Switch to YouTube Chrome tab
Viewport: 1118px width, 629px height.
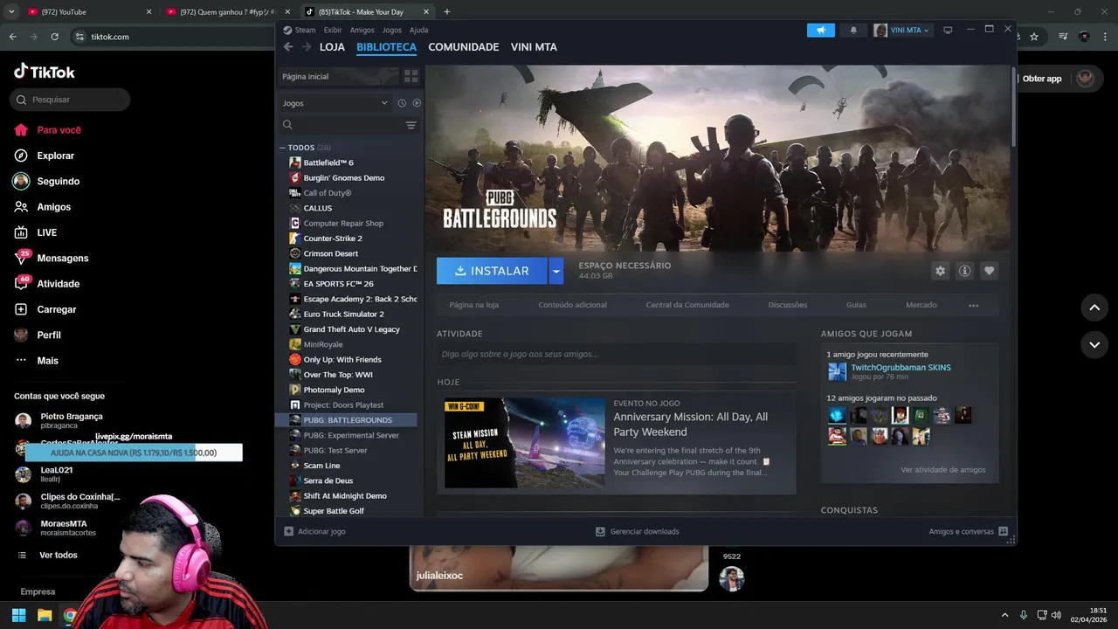click(87, 11)
